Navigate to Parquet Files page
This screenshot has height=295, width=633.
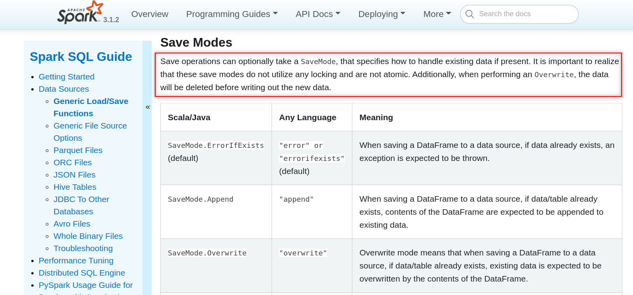click(78, 150)
